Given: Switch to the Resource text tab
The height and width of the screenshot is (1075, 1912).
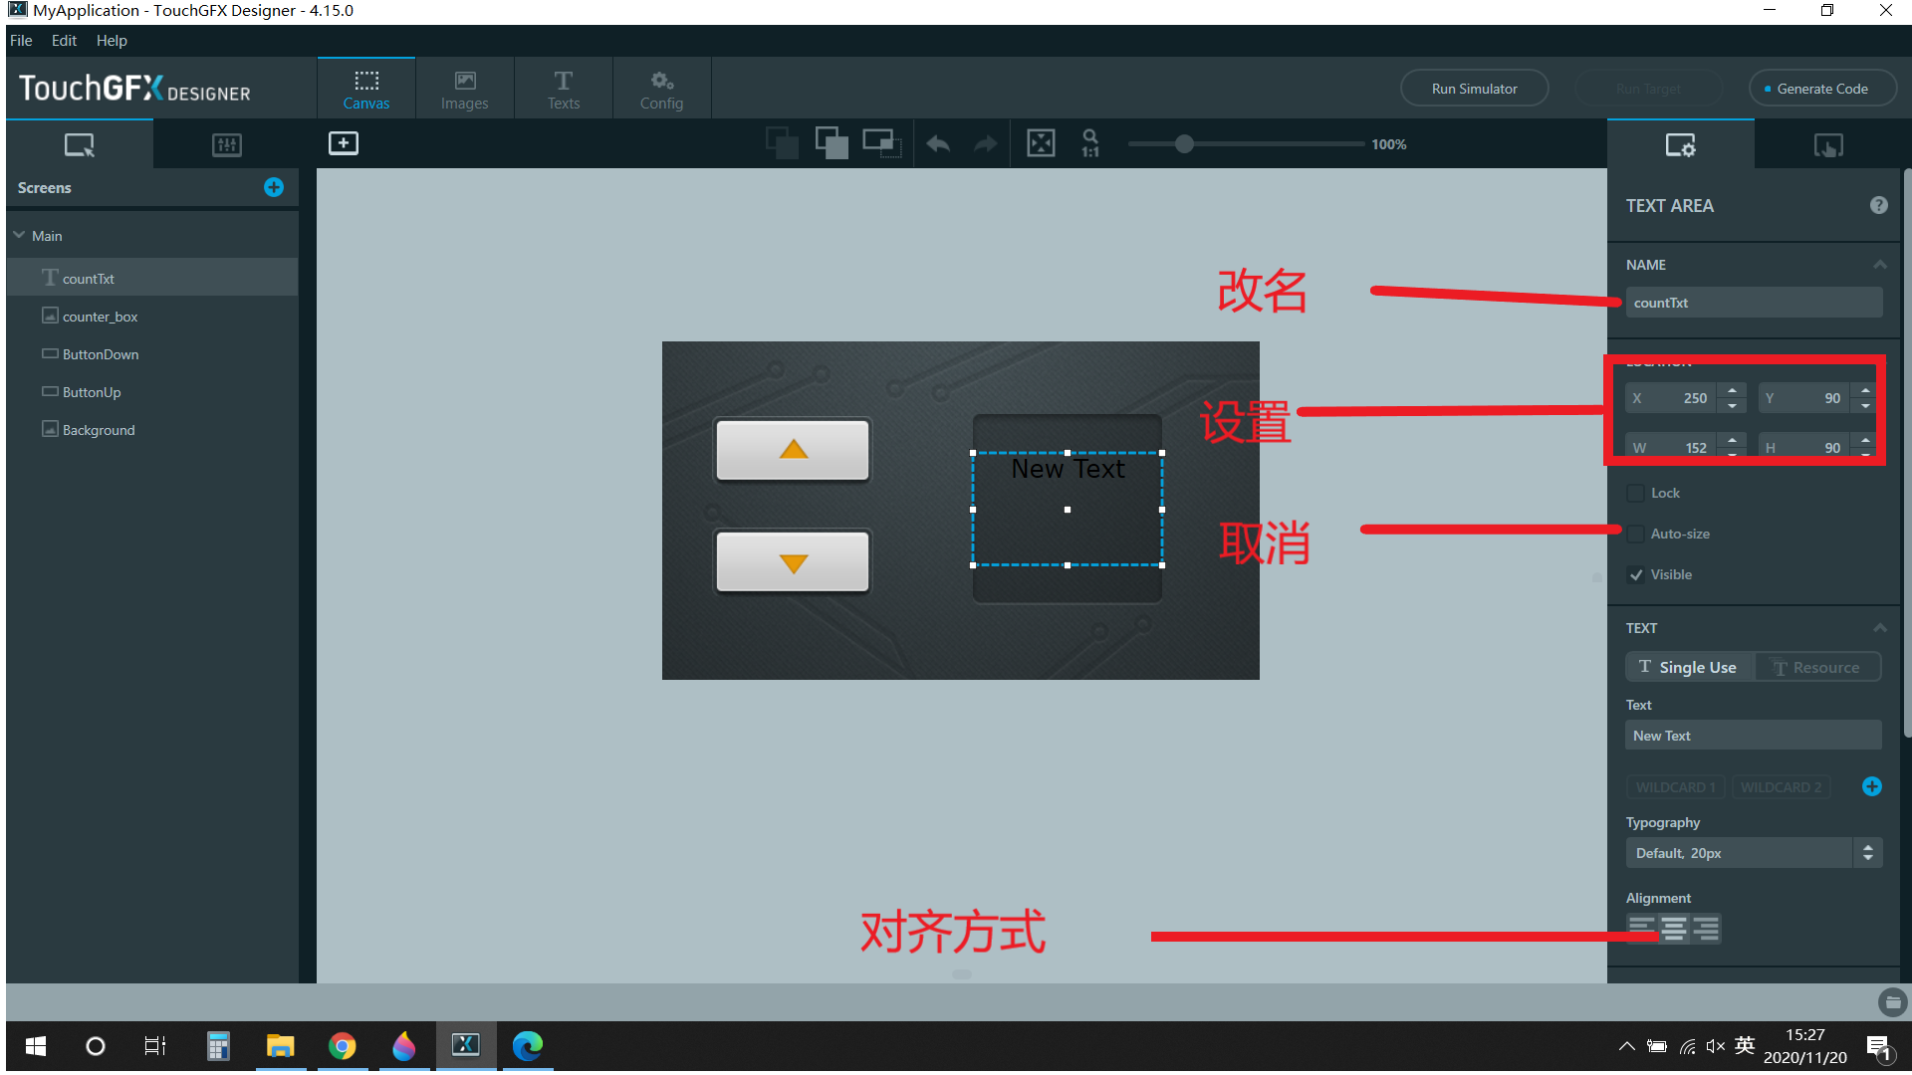Looking at the screenshot, I should (x=1816, y=667).
